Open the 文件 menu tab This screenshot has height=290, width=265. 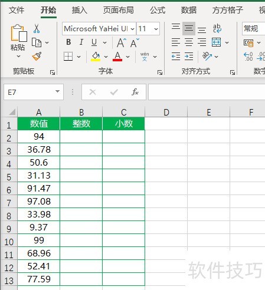point(17,10)
